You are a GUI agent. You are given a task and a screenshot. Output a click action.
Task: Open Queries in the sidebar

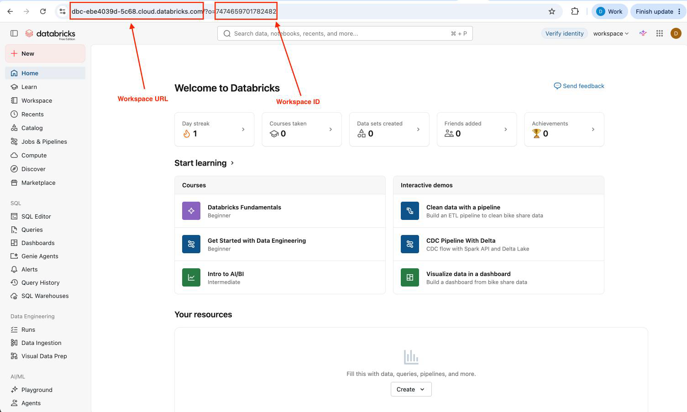45,229
